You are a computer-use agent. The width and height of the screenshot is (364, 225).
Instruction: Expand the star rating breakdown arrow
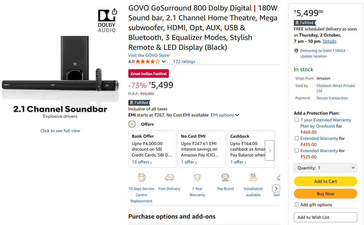[x=164, y=61]
